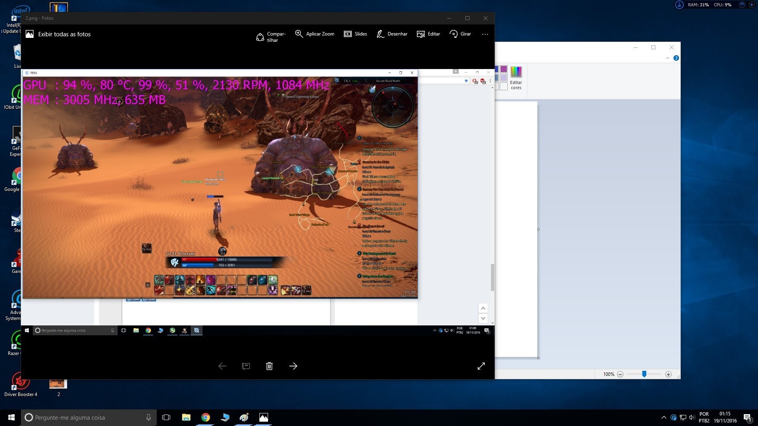The height and width of the screenshot is (426, 758).
Task: Click the taskbar app right of Chrome
Action: click(x=225, y=417)
